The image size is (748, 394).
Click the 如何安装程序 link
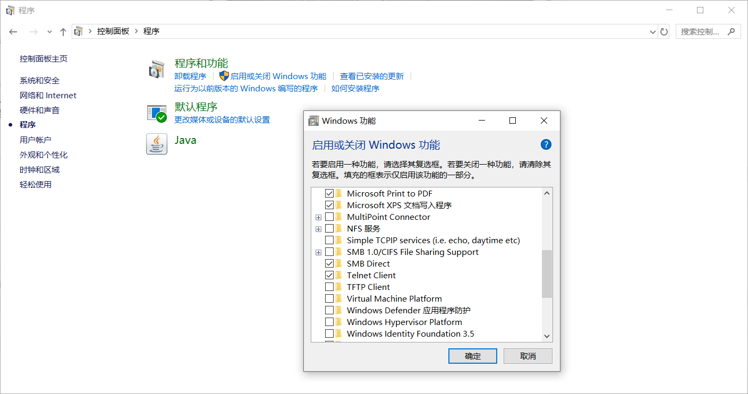(x=355, y=88)
